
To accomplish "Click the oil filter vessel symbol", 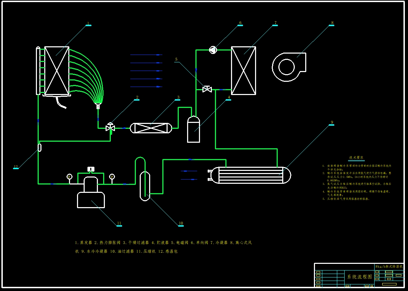I will pos(145,186).
